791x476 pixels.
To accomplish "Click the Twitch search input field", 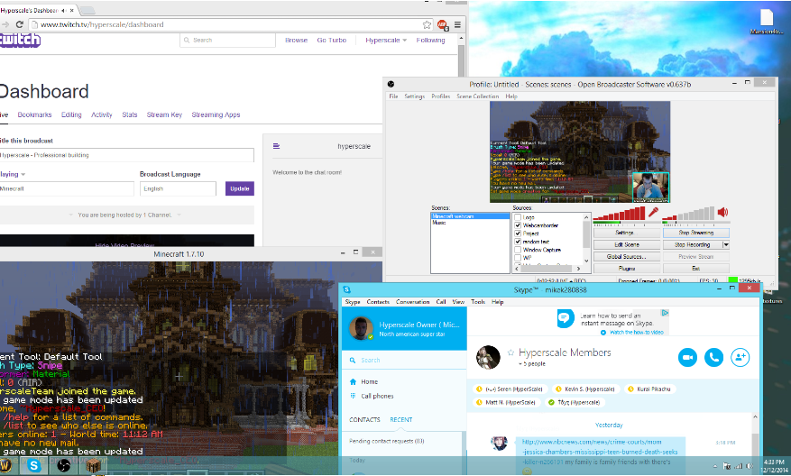I will click(x=227, y=41).
